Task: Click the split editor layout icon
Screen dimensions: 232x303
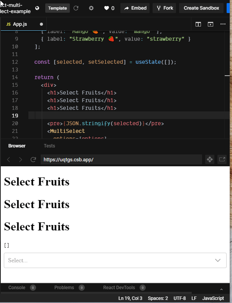Action: [198, 24]
